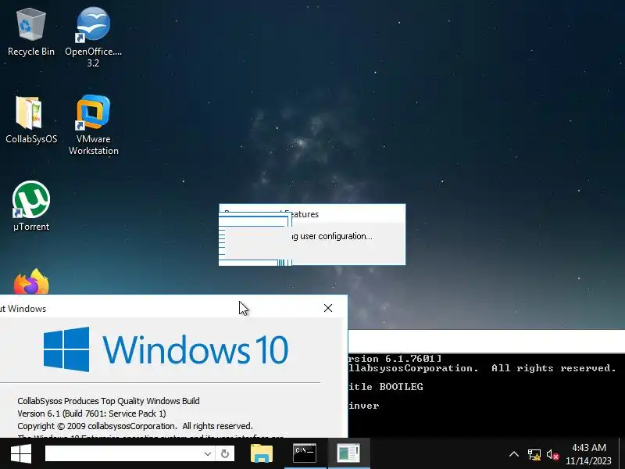Click the user configuration progress dialog text
The width and height of the screenshot is (625, 469).
point(331,236)
